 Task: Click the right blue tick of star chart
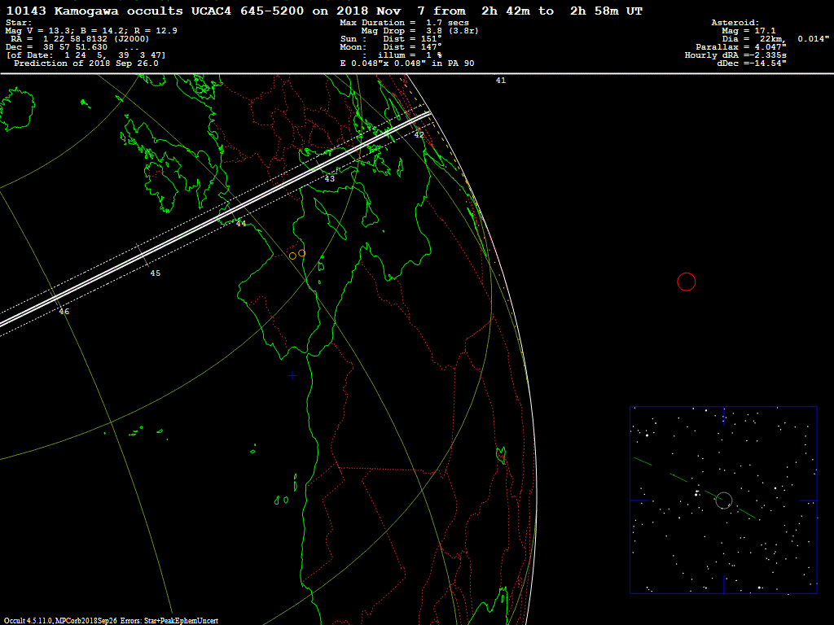[x=808, y=500]
